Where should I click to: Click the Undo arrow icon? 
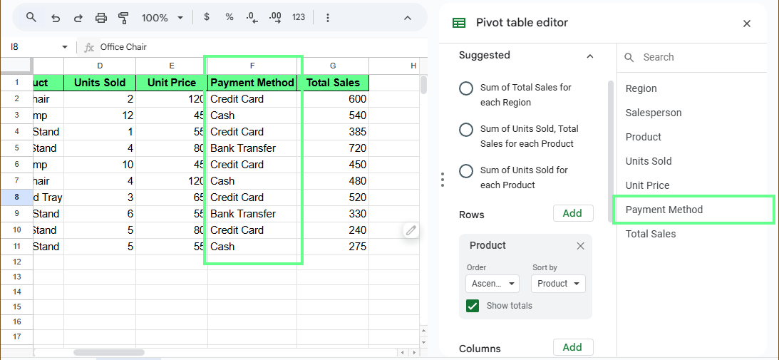click(56, 17)
